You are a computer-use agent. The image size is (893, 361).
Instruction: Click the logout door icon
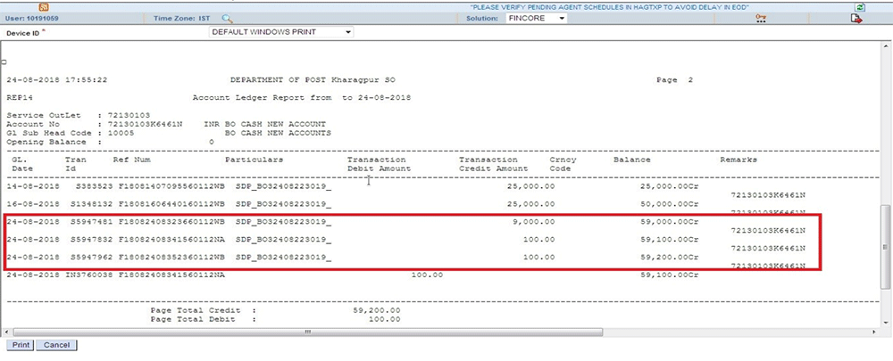pyautogui.click(x=856, y=18)
